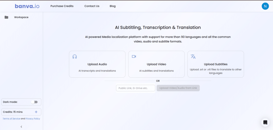Focus the Public Link input field
The width and height of the screenshot is (273, 130).
pos(136,88)
